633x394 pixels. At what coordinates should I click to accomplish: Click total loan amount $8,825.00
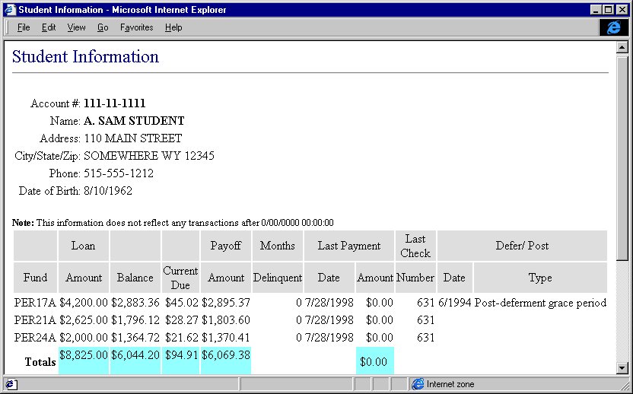(x=84, y=355)
